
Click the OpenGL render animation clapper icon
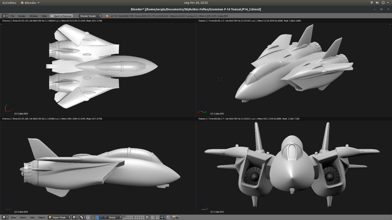[177, 217]
